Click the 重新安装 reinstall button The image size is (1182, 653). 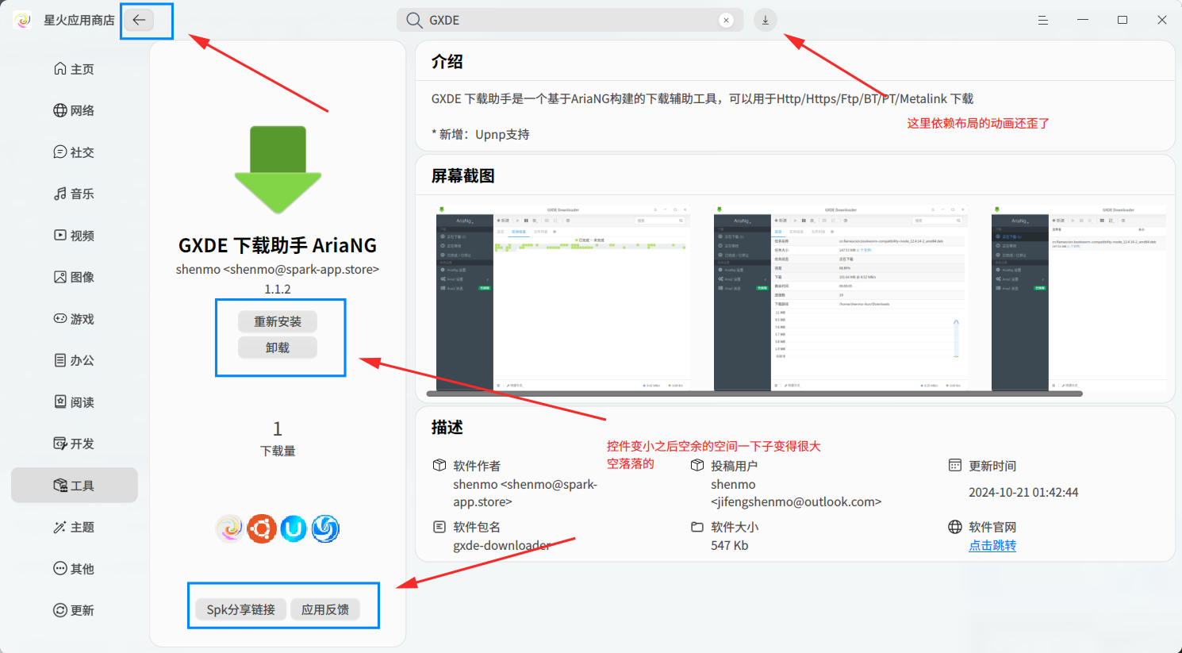pos(278,321)
